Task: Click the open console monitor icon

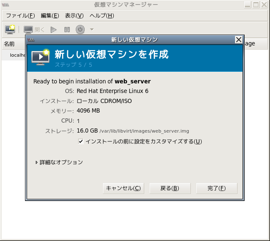Action: (x=28, y=30)
